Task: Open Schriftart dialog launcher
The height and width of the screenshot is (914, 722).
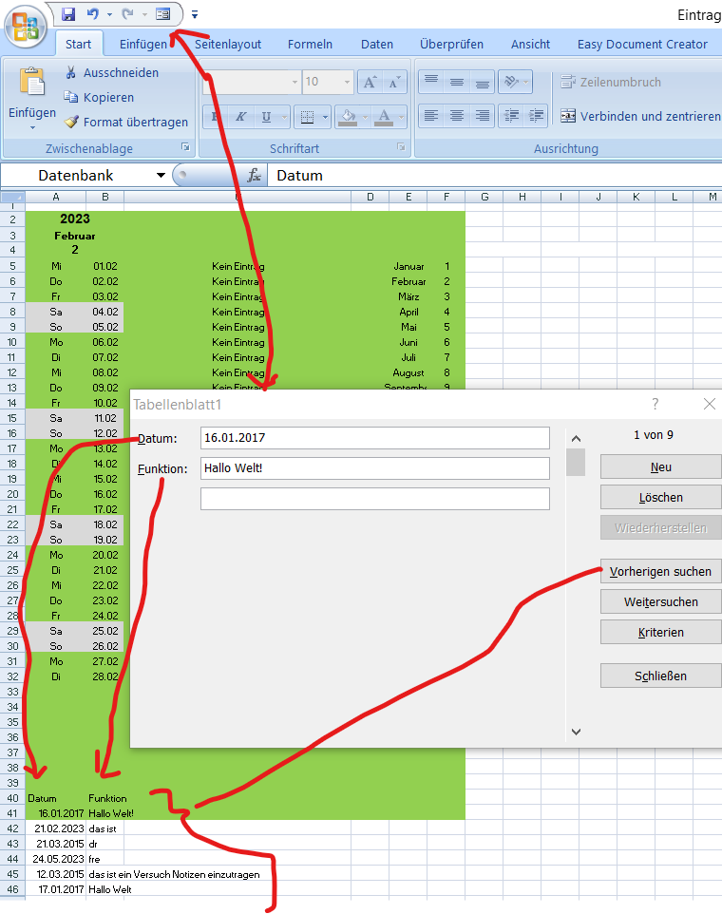Action: 401,147
